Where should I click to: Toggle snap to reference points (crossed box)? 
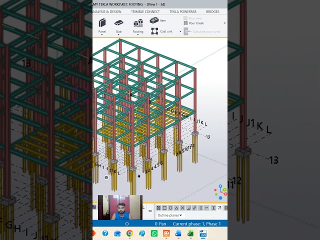point(158,208)
